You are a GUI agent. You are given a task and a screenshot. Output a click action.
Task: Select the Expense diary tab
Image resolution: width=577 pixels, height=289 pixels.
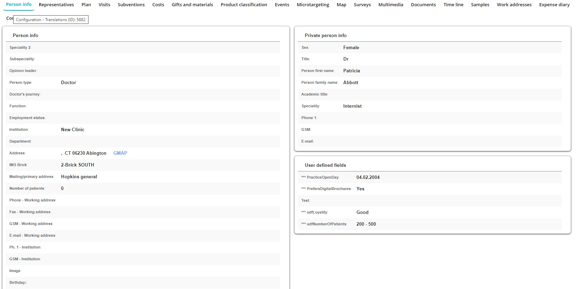click(x=554, y=5)
